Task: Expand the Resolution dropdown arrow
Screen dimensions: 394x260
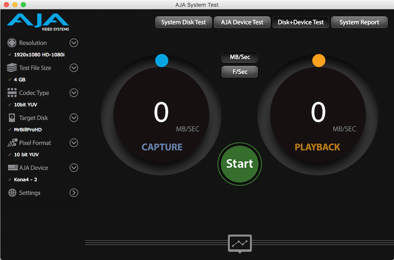Action: click(x=74, y=43)
